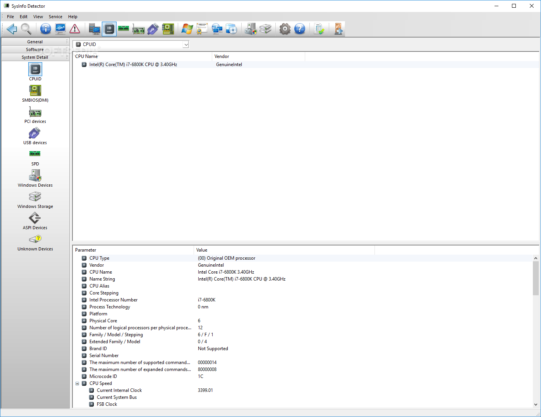Select the FSB Clock row

click(302, 404)
